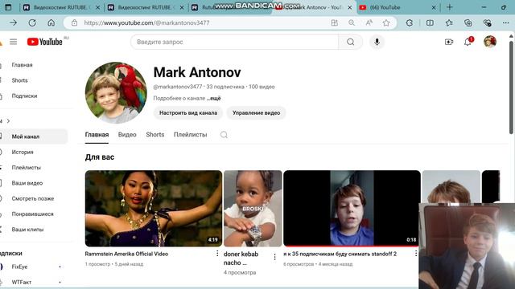
Task: Open account avatar menu
Action: [x=490, y=42]
